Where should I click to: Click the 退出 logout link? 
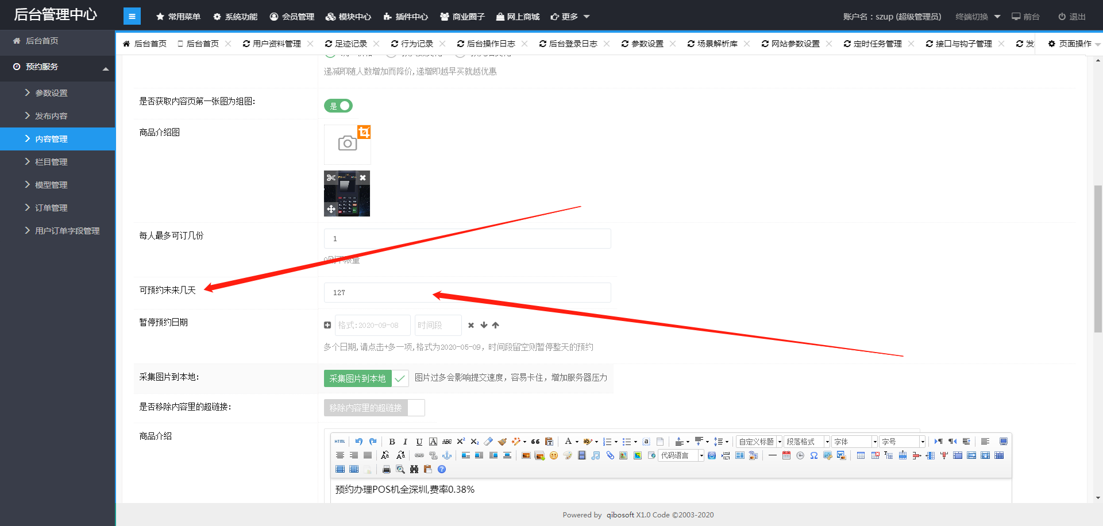click(x=1072, y=17)
